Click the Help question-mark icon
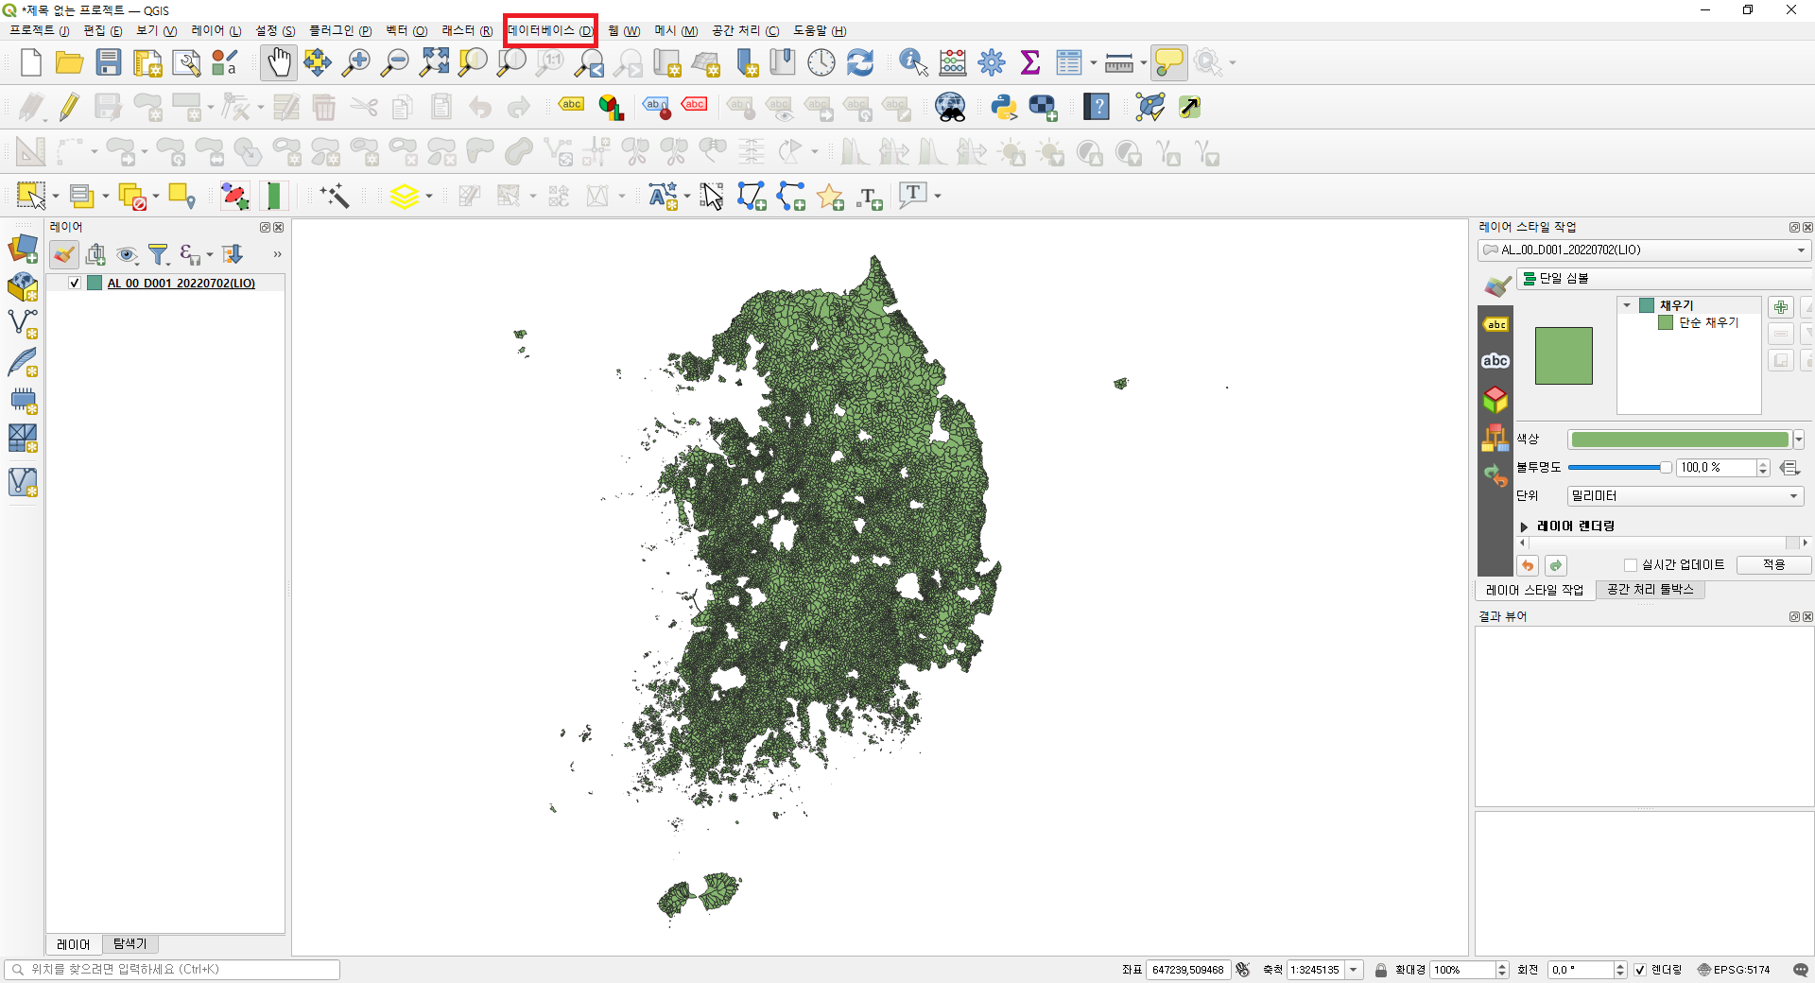Viewport: 1815px width, 983px height. click(x=1097, y=107)
